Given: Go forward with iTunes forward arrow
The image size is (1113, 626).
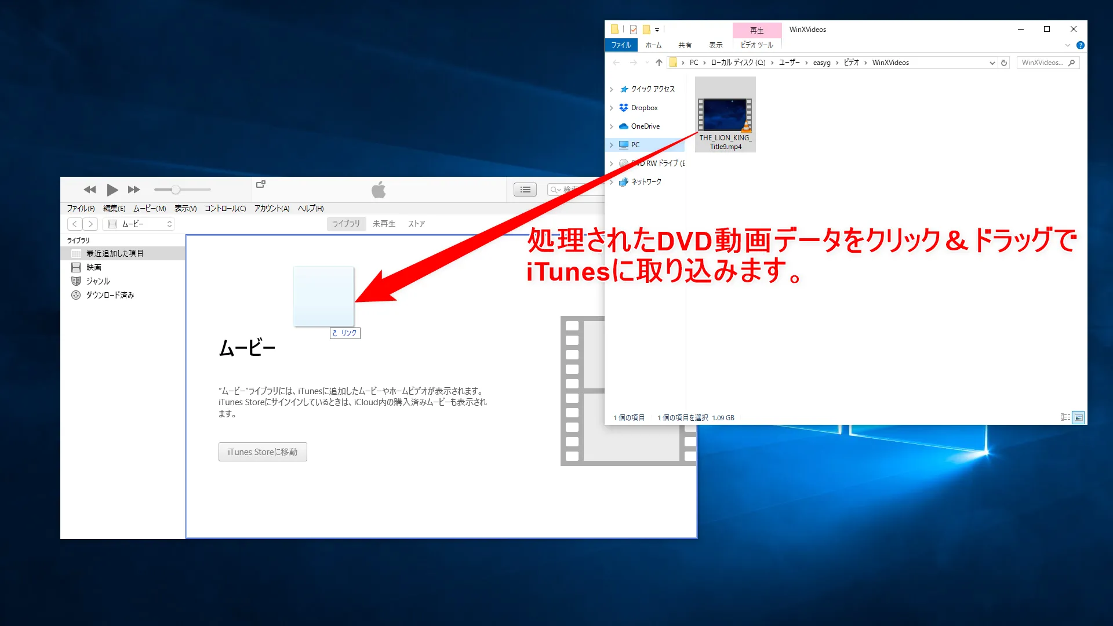Looking at the screenshot, I should coord(90,224).
